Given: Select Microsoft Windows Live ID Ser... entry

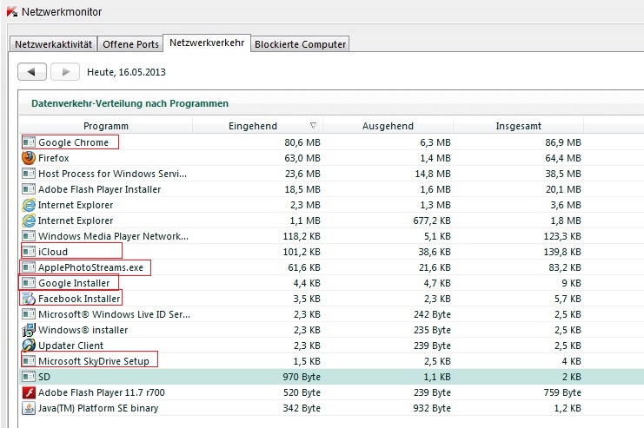Looking at the screenshot, I should (x=114, y=314).
